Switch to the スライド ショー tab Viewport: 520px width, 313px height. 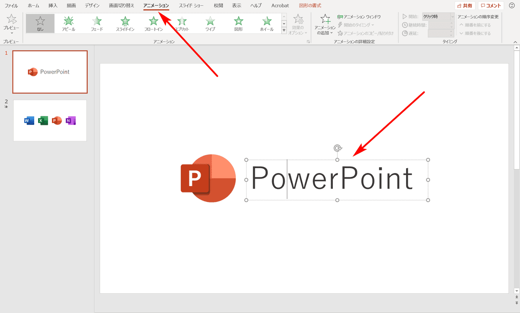pyautogui.click(x=192, y=6)
